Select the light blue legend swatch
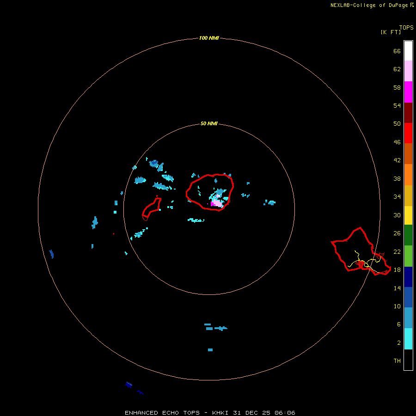 pyautogui.click(x=408, y=318)
